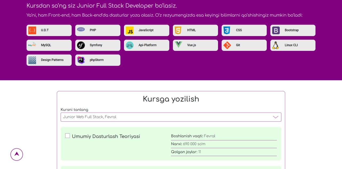
Task: Enable the Umumiy Dasturlash Teoriyasi checkbox
Action: coord(67,136)
